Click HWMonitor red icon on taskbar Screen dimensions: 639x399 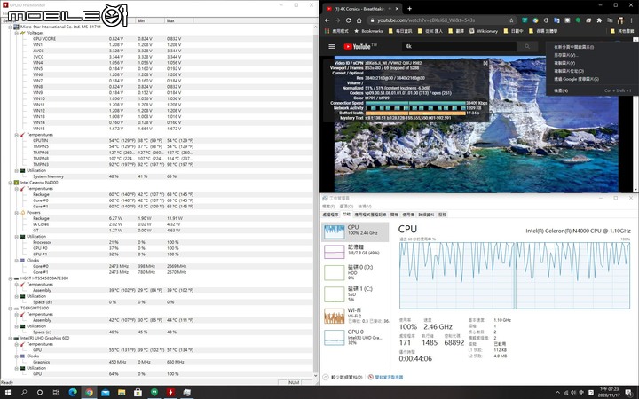[170, 393]
